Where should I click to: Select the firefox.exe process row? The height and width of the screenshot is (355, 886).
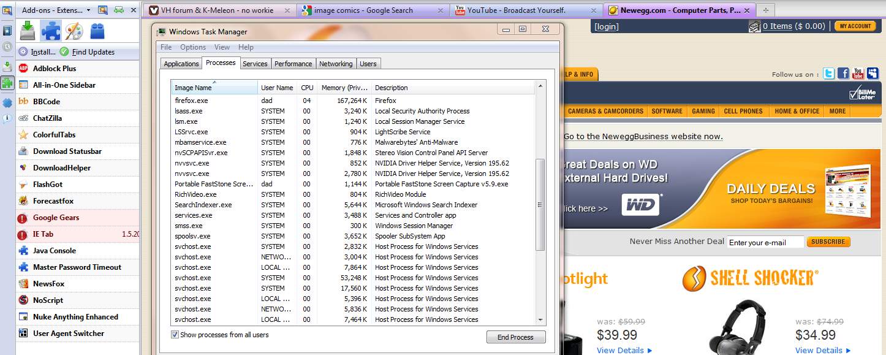click(354, 101)
